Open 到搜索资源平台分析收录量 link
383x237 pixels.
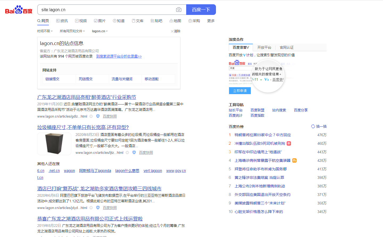click(x=119, y=56)
